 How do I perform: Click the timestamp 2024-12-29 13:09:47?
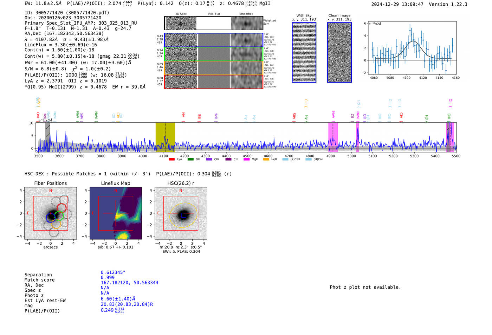tap(397, 5)
